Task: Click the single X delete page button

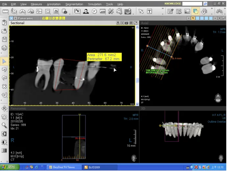Action: click(x=220, y=18)
